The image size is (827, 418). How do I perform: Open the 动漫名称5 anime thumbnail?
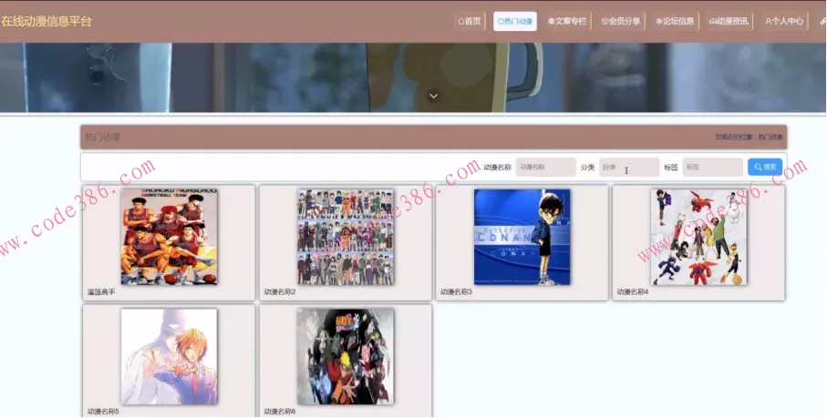point(169,356)
